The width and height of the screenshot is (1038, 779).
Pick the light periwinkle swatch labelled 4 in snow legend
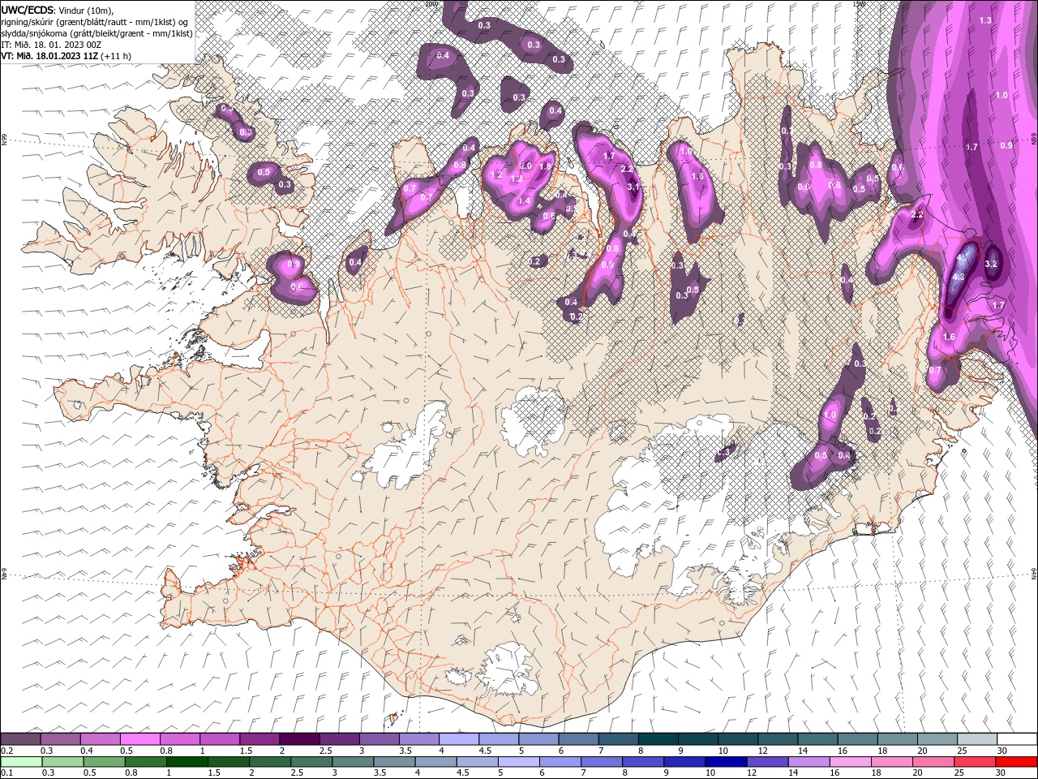[459, 739]
